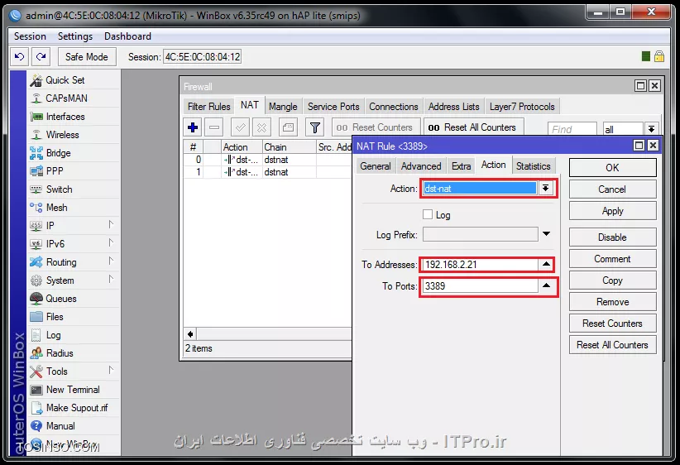Open CAPsMAN in the sidebar
This screenshot has height=465, width=680.
66,98
